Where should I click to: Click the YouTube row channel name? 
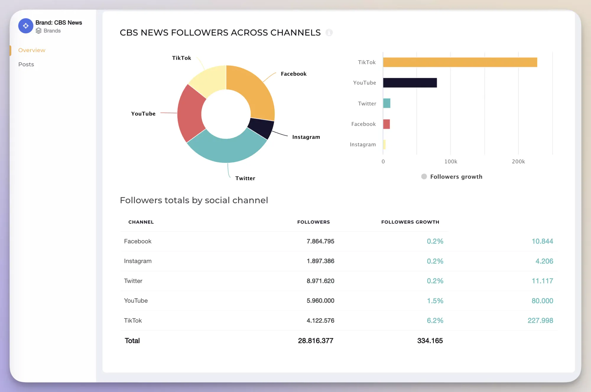(136, 301)
